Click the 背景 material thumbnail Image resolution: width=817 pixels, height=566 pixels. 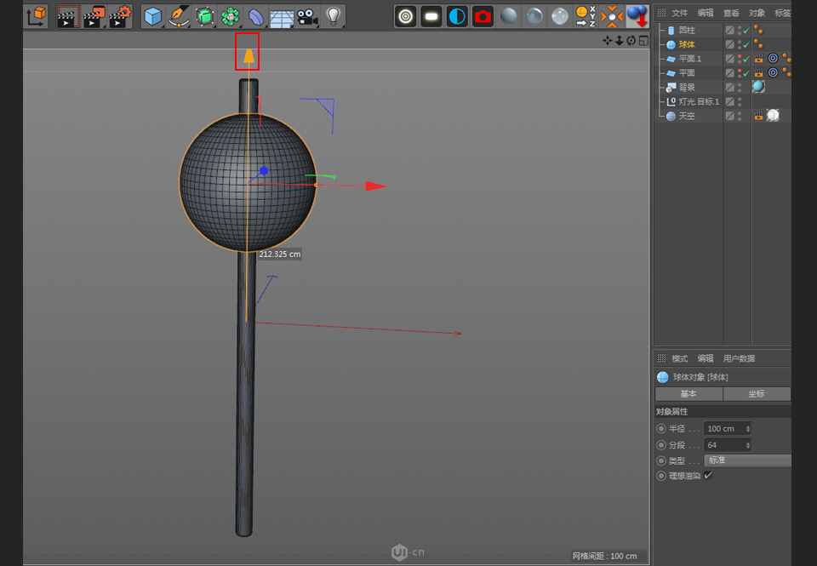coord(758,87)
